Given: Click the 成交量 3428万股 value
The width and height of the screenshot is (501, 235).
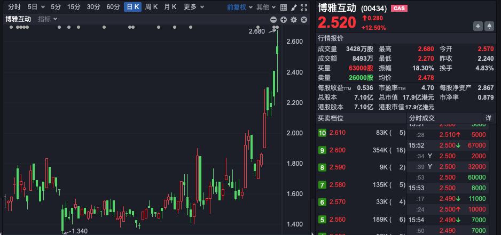Looking at the screenshot, I should point(360,49).
